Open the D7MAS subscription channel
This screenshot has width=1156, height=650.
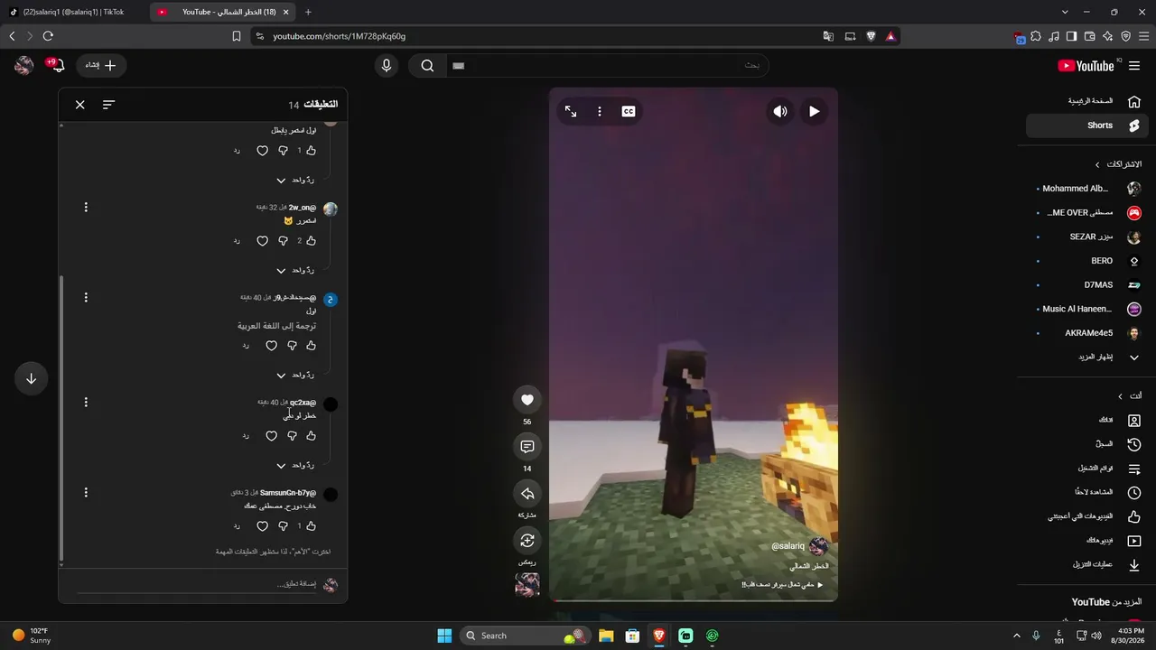(1088, 284)
